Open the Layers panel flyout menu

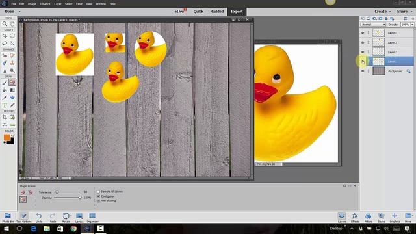(413, 19)
